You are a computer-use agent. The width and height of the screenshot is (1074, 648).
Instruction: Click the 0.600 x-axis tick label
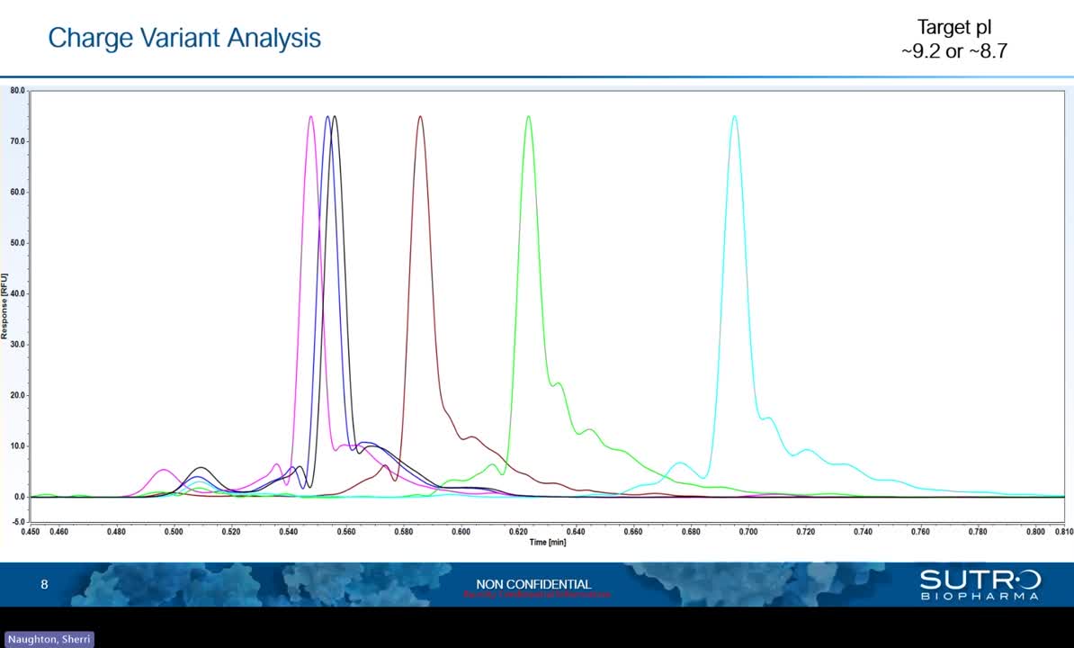coord(461,532)
